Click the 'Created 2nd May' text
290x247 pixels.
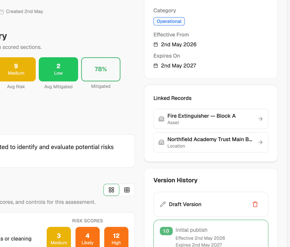click(25, 11)
